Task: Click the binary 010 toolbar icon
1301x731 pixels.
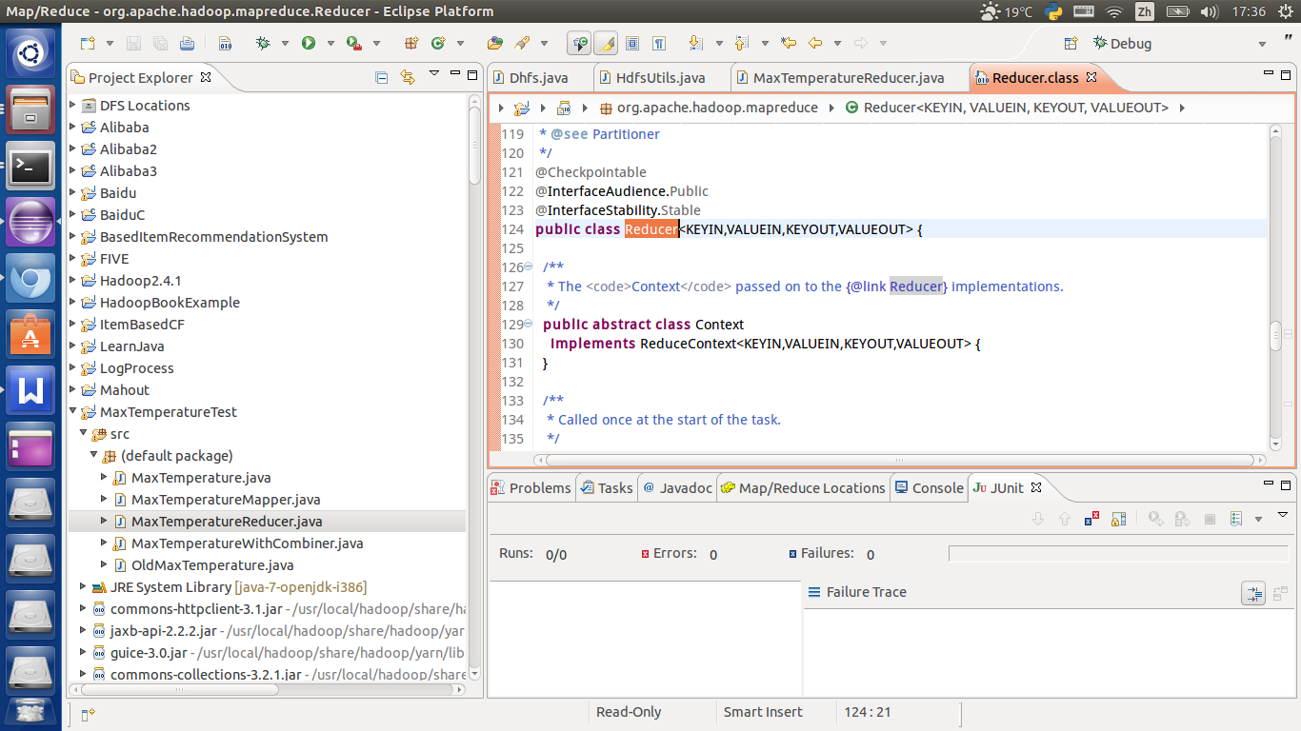Action: (225, 44)
